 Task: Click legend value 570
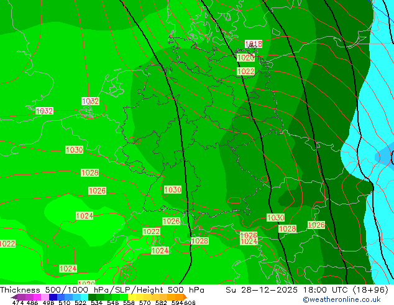(x=145, y=303)
